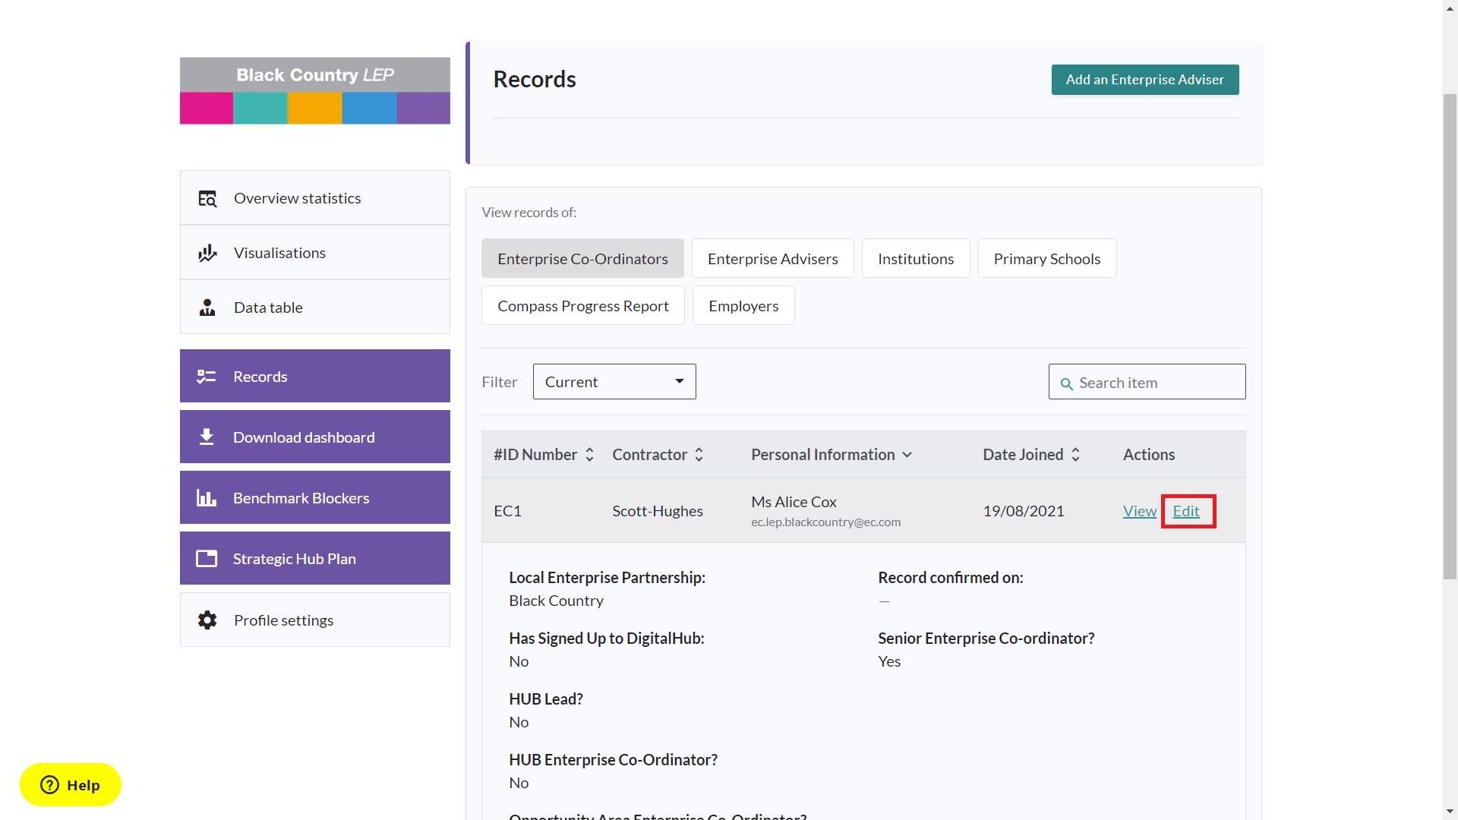Click the scrollbar down arrow
The image size is (1458, 820).
pyautogui.click(x=1450, y=812)
